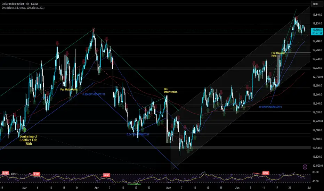This screenshot has width=324, height=191.
Task: Click the 12,806.0 current price label
Action: pyautogui.click(x=317, y=32)
